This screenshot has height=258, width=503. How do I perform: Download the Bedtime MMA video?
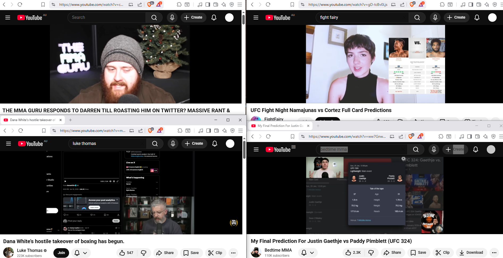[x=471, y=252]
